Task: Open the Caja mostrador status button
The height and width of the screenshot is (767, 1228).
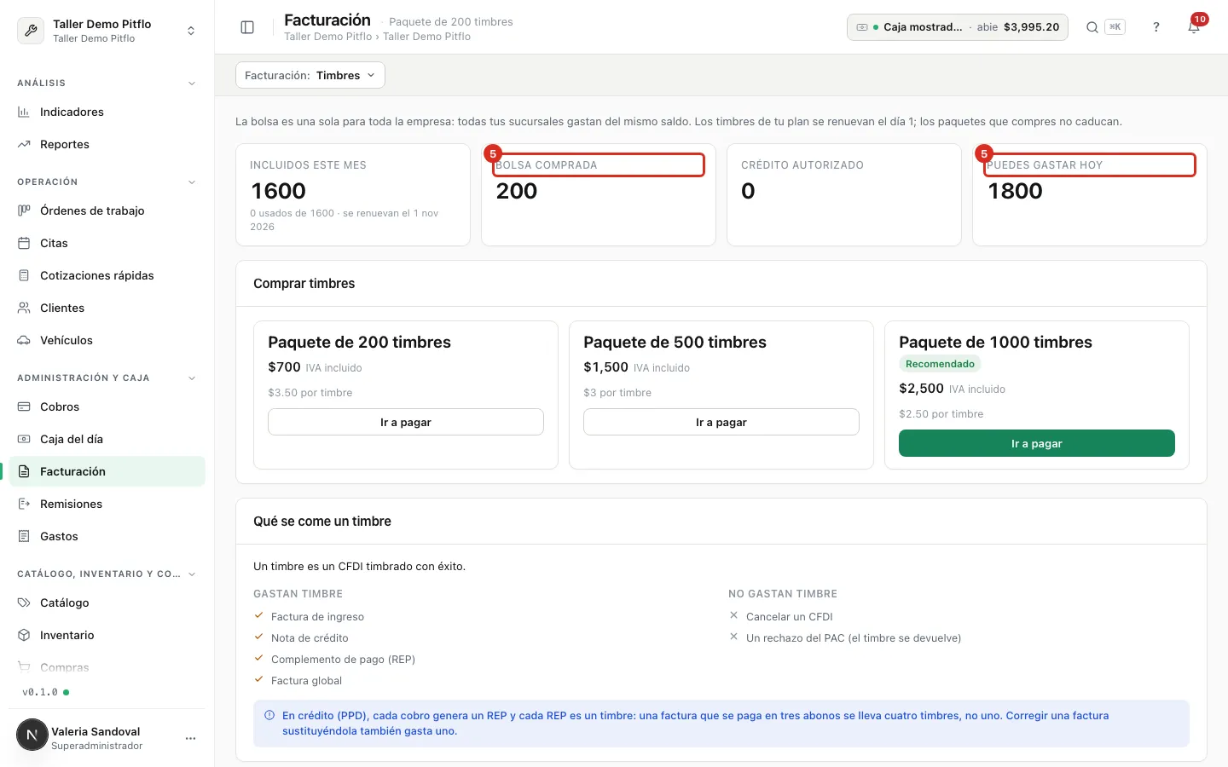Action: 958,27
